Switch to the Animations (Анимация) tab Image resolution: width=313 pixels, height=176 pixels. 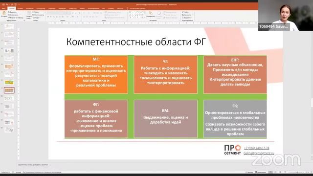[x=62, y=8]
